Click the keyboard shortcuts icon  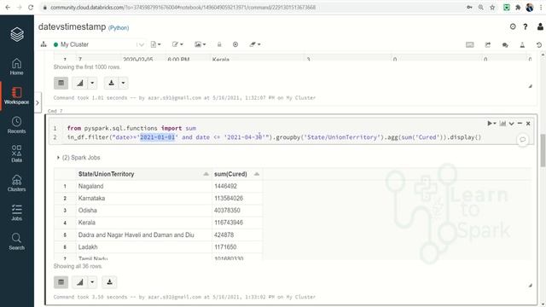(x=470, y=44)
